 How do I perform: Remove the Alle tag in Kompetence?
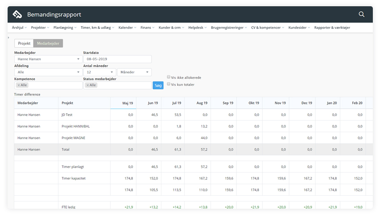[x=19, y=85]
